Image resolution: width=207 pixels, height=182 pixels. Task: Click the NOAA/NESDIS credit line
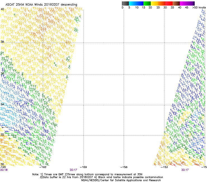pyautogui.click(x=121, y=180)
